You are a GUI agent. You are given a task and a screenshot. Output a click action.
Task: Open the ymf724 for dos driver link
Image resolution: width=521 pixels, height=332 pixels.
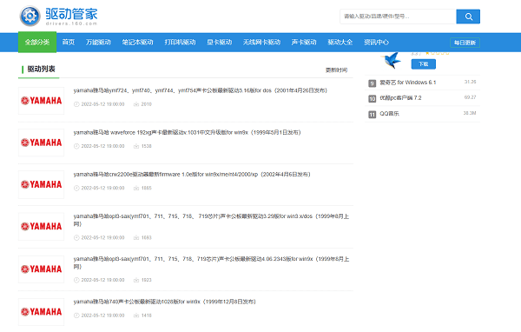[x=201, y=90]
